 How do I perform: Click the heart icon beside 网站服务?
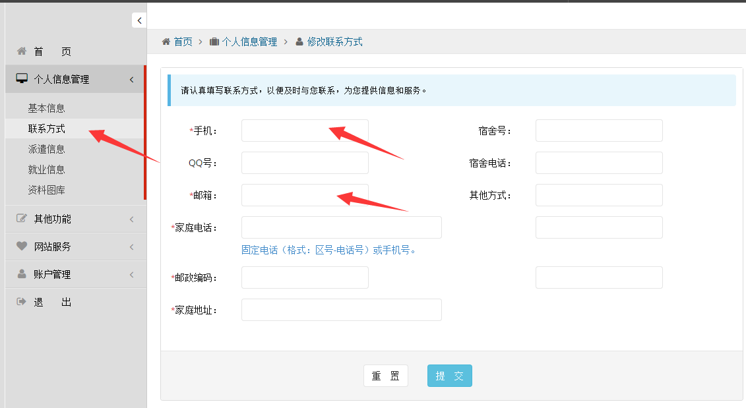tap(22, 247)
